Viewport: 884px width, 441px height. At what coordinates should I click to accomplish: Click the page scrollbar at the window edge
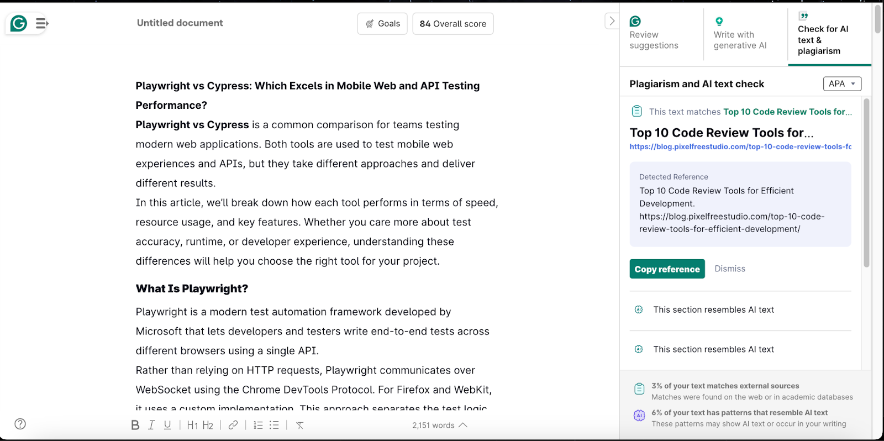coord(878,19)
